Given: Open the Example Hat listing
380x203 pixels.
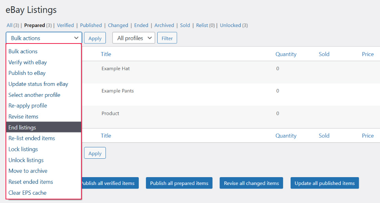Looking at the screenshot, I should 116,69.
